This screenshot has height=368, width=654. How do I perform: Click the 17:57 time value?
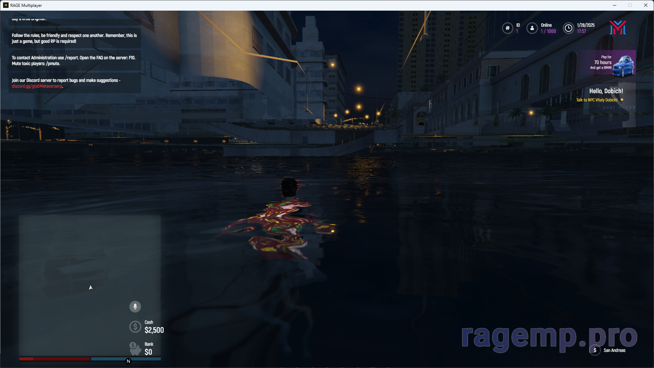pyautogui.click(x=581, y=31)
